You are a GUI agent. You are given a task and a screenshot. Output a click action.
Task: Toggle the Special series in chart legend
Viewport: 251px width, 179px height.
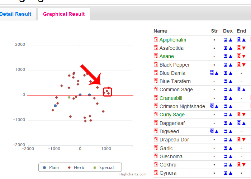pyautogui.click(x=104, y=168)
